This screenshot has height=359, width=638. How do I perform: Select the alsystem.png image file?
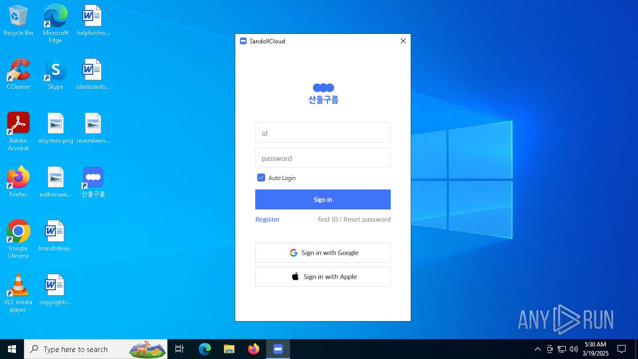click(x=55, y=128)
